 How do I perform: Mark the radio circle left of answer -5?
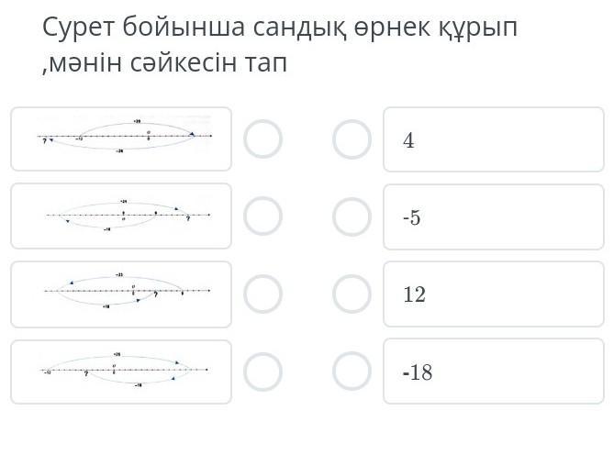352,216
